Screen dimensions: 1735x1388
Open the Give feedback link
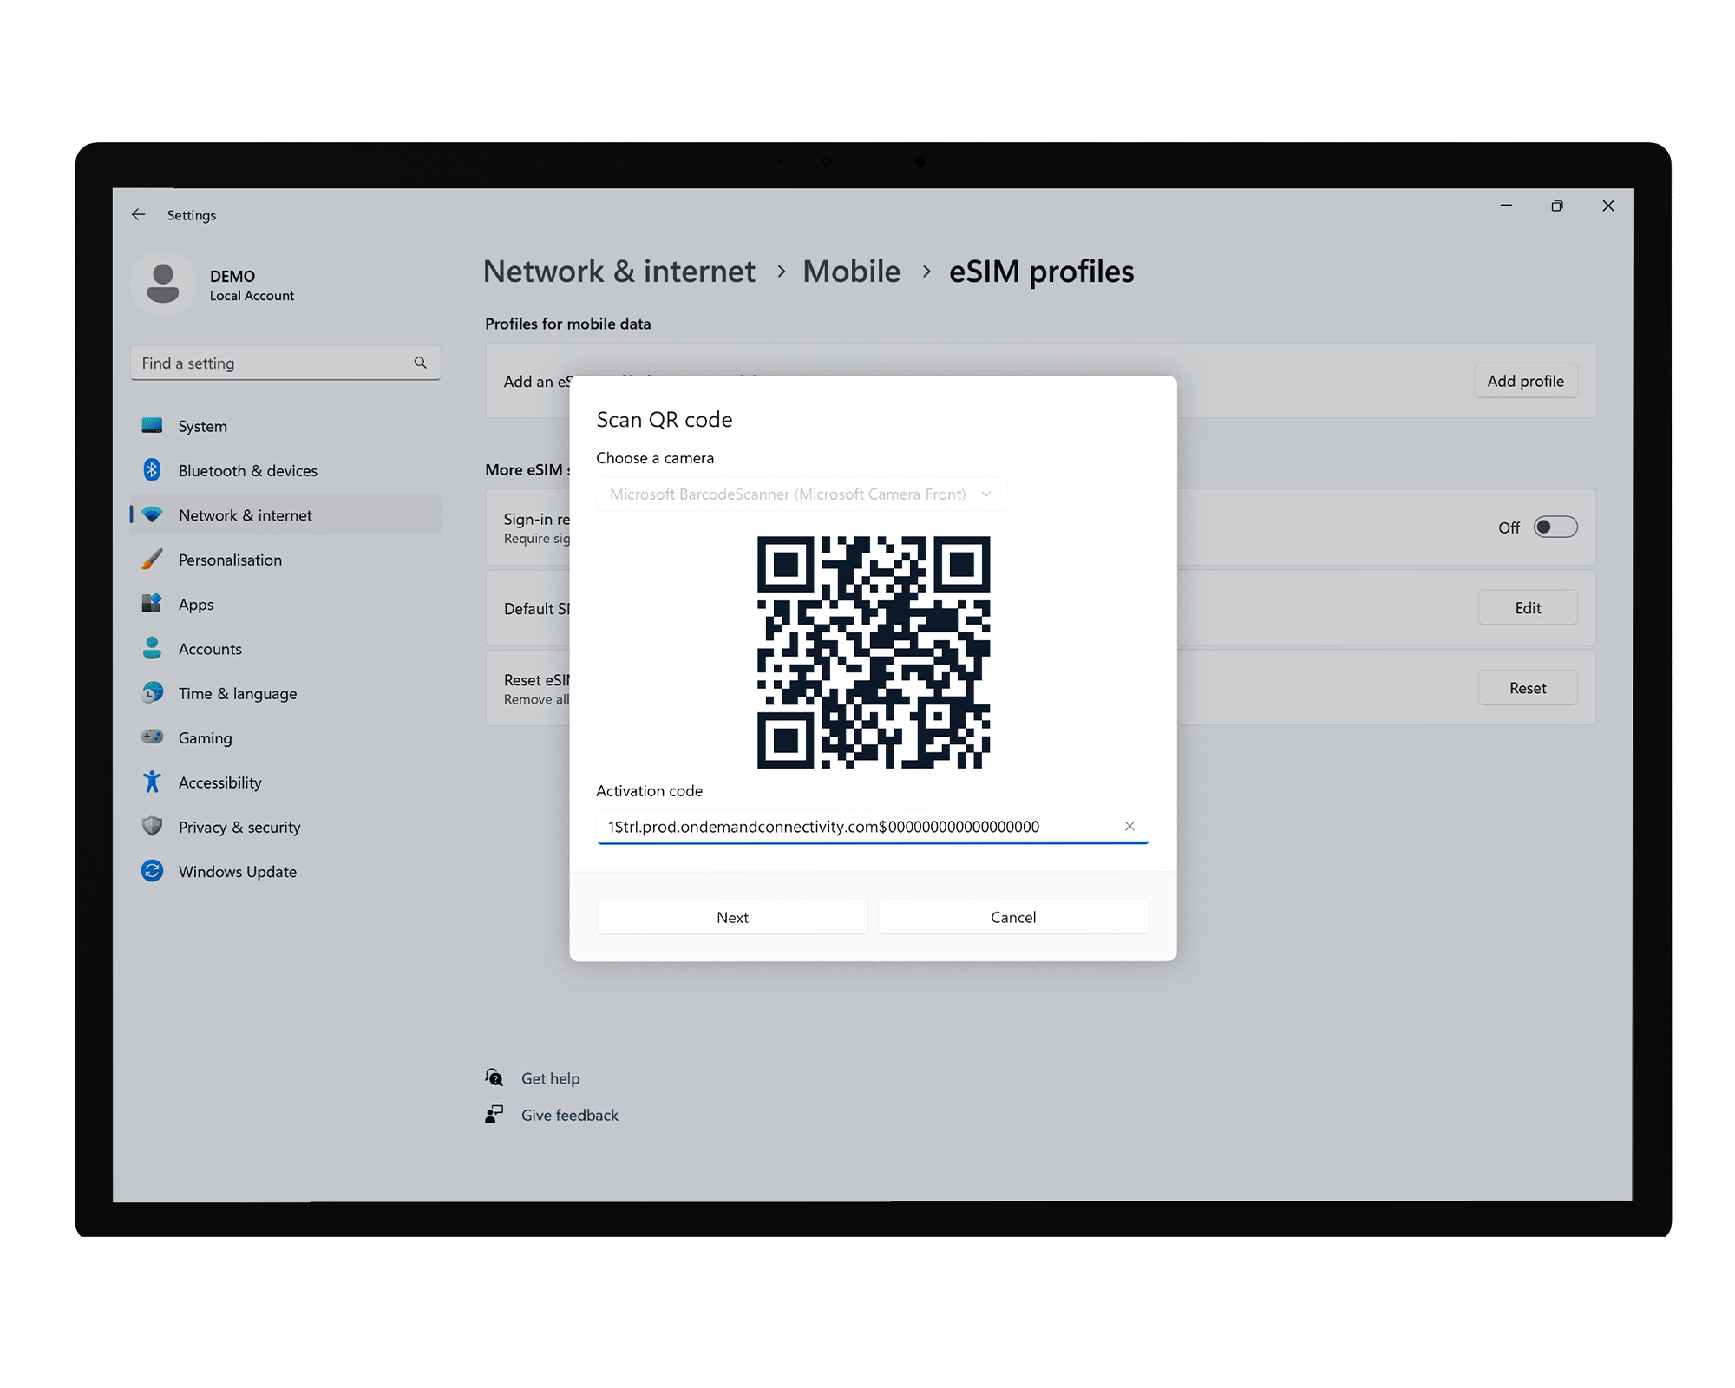point(569,1115)
